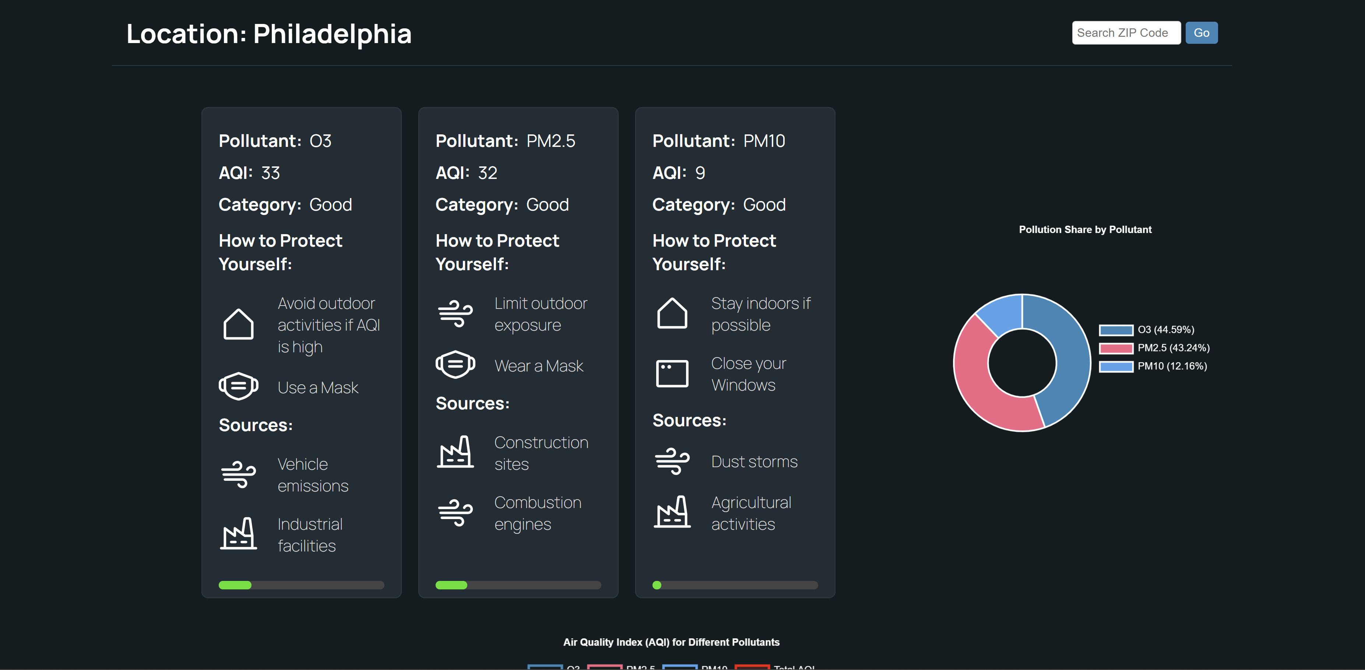Click the mask icon beside Use a Mask
The height and width of the screenshot is (670, 1365).
click(x=239, y=387)
